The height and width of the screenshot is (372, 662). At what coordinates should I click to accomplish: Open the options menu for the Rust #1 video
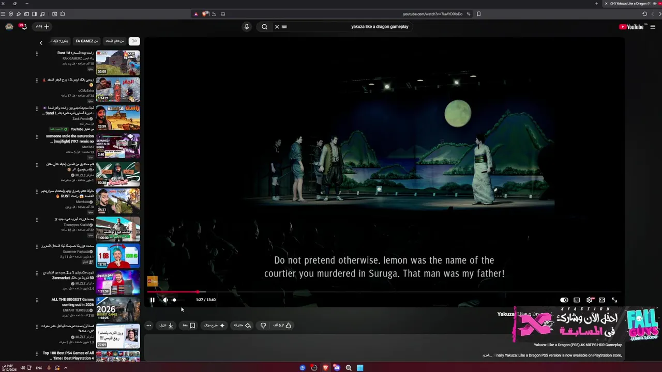[37, 53]
